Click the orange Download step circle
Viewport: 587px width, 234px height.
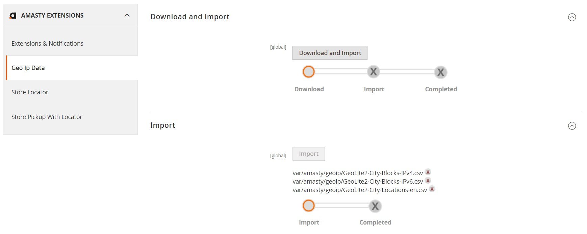click(x=308, y=72)
